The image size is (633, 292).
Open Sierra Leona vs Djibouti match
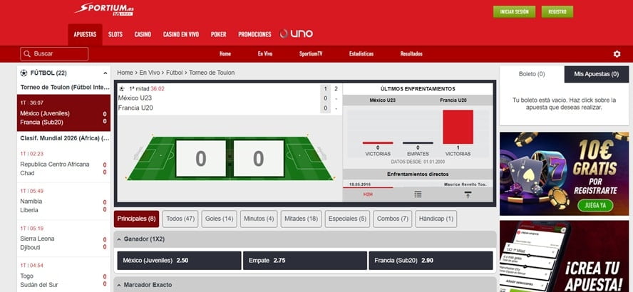click(x=63, y=239)
